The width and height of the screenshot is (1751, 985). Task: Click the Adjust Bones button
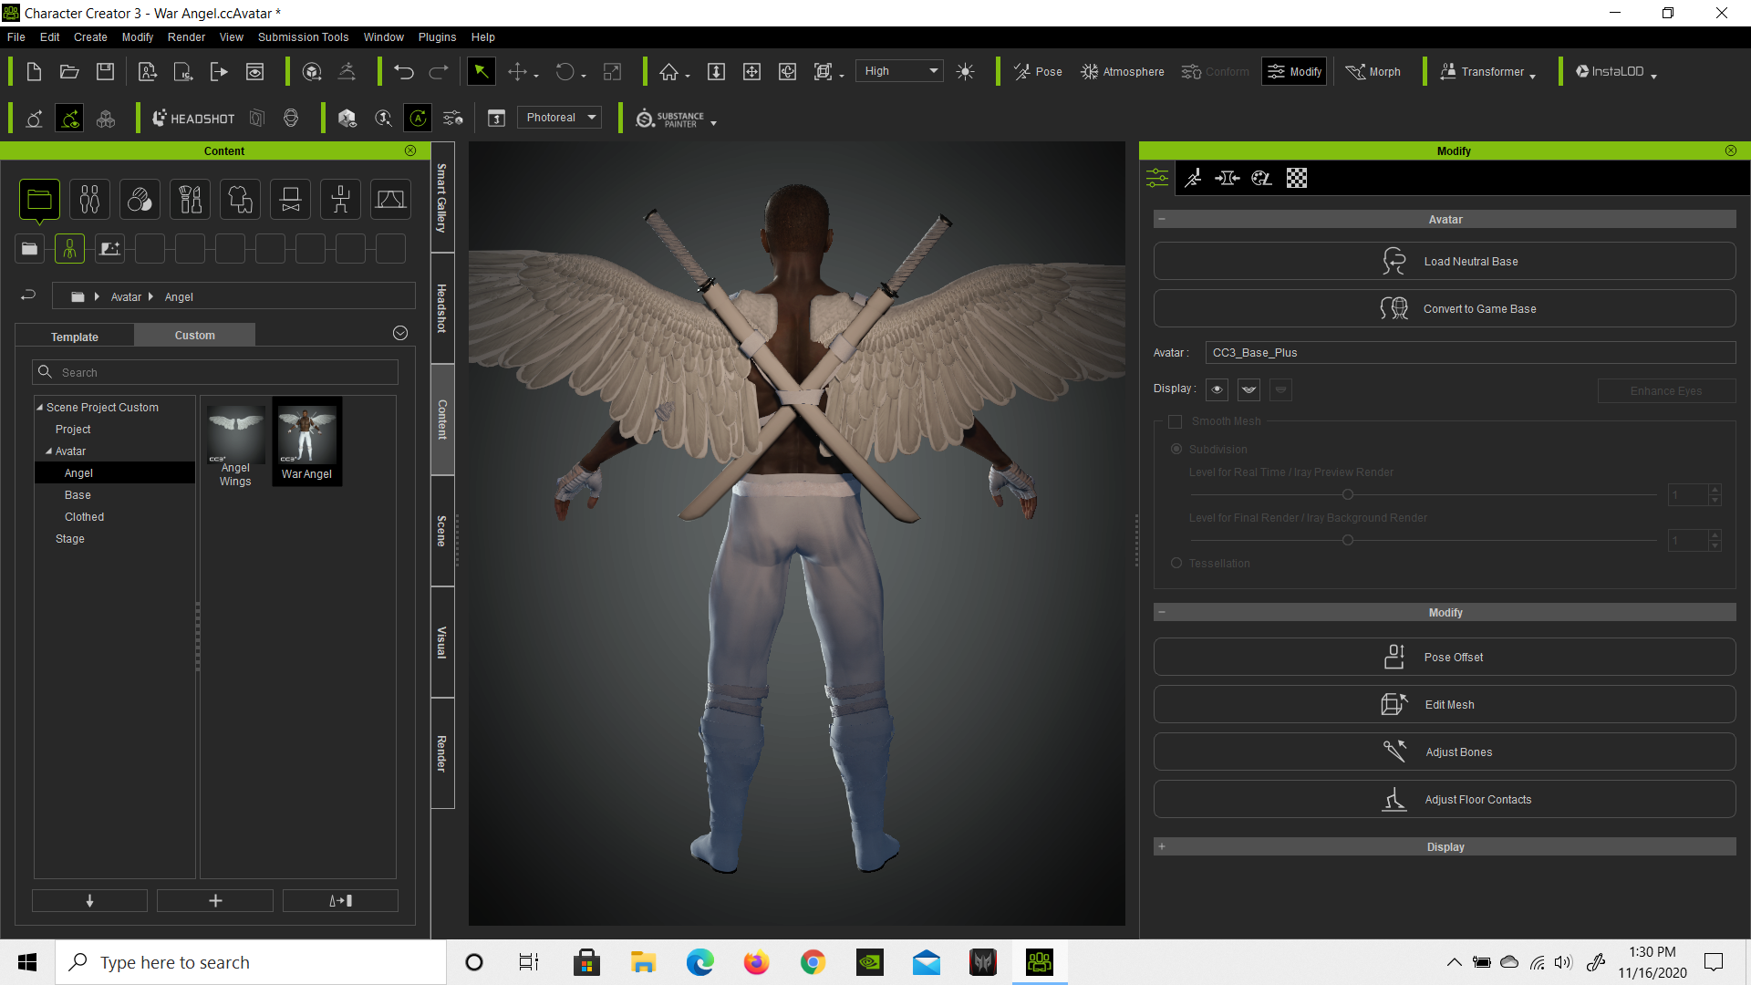click(x=1445, y=752)
